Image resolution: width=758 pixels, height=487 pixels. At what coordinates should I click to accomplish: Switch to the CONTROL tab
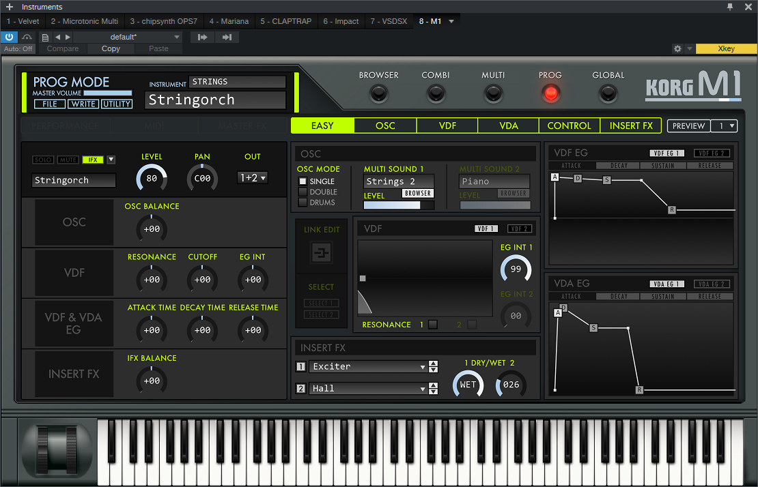click(569, 126)
